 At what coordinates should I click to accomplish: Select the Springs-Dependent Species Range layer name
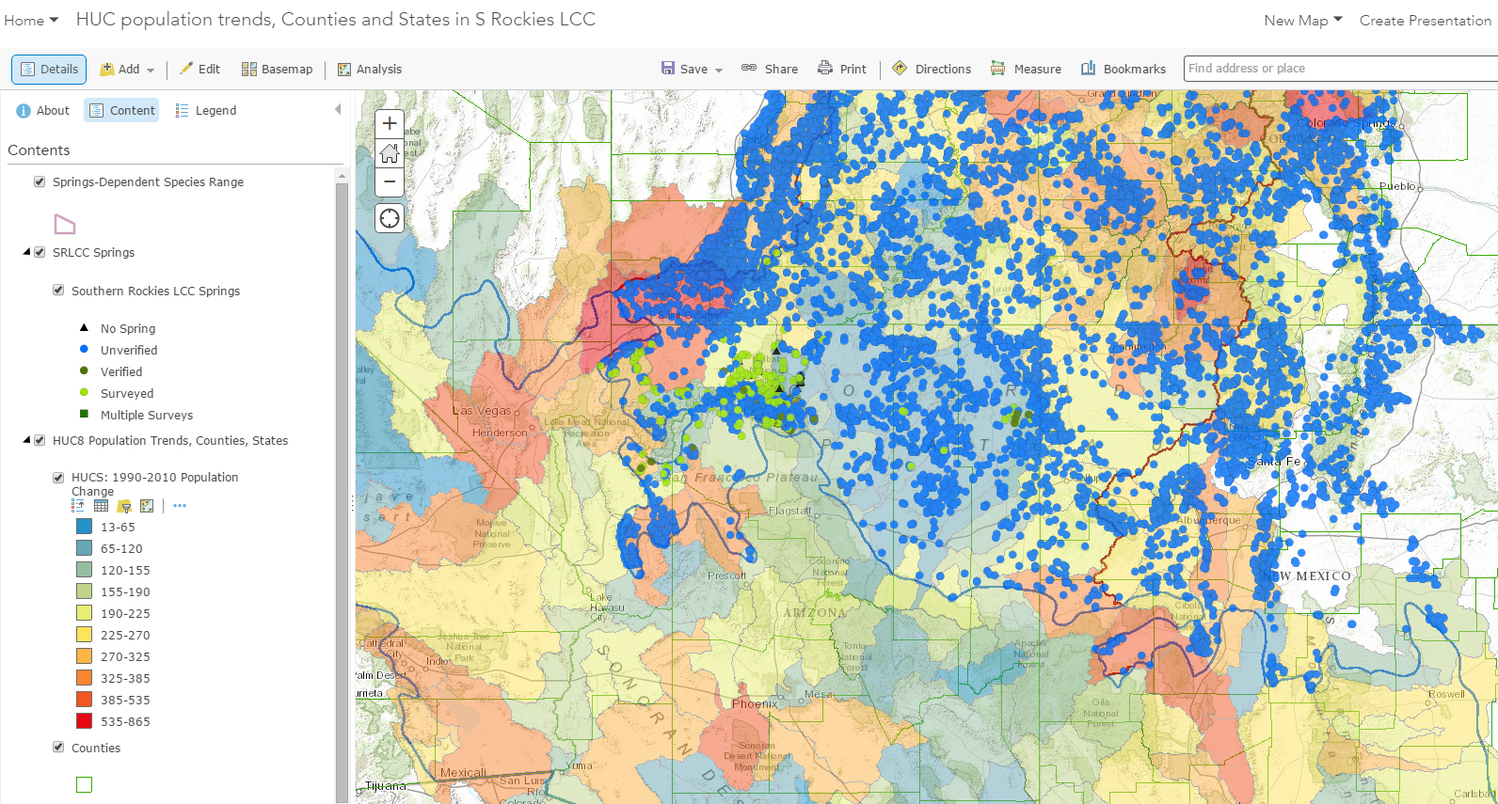(x=148, y=182)
